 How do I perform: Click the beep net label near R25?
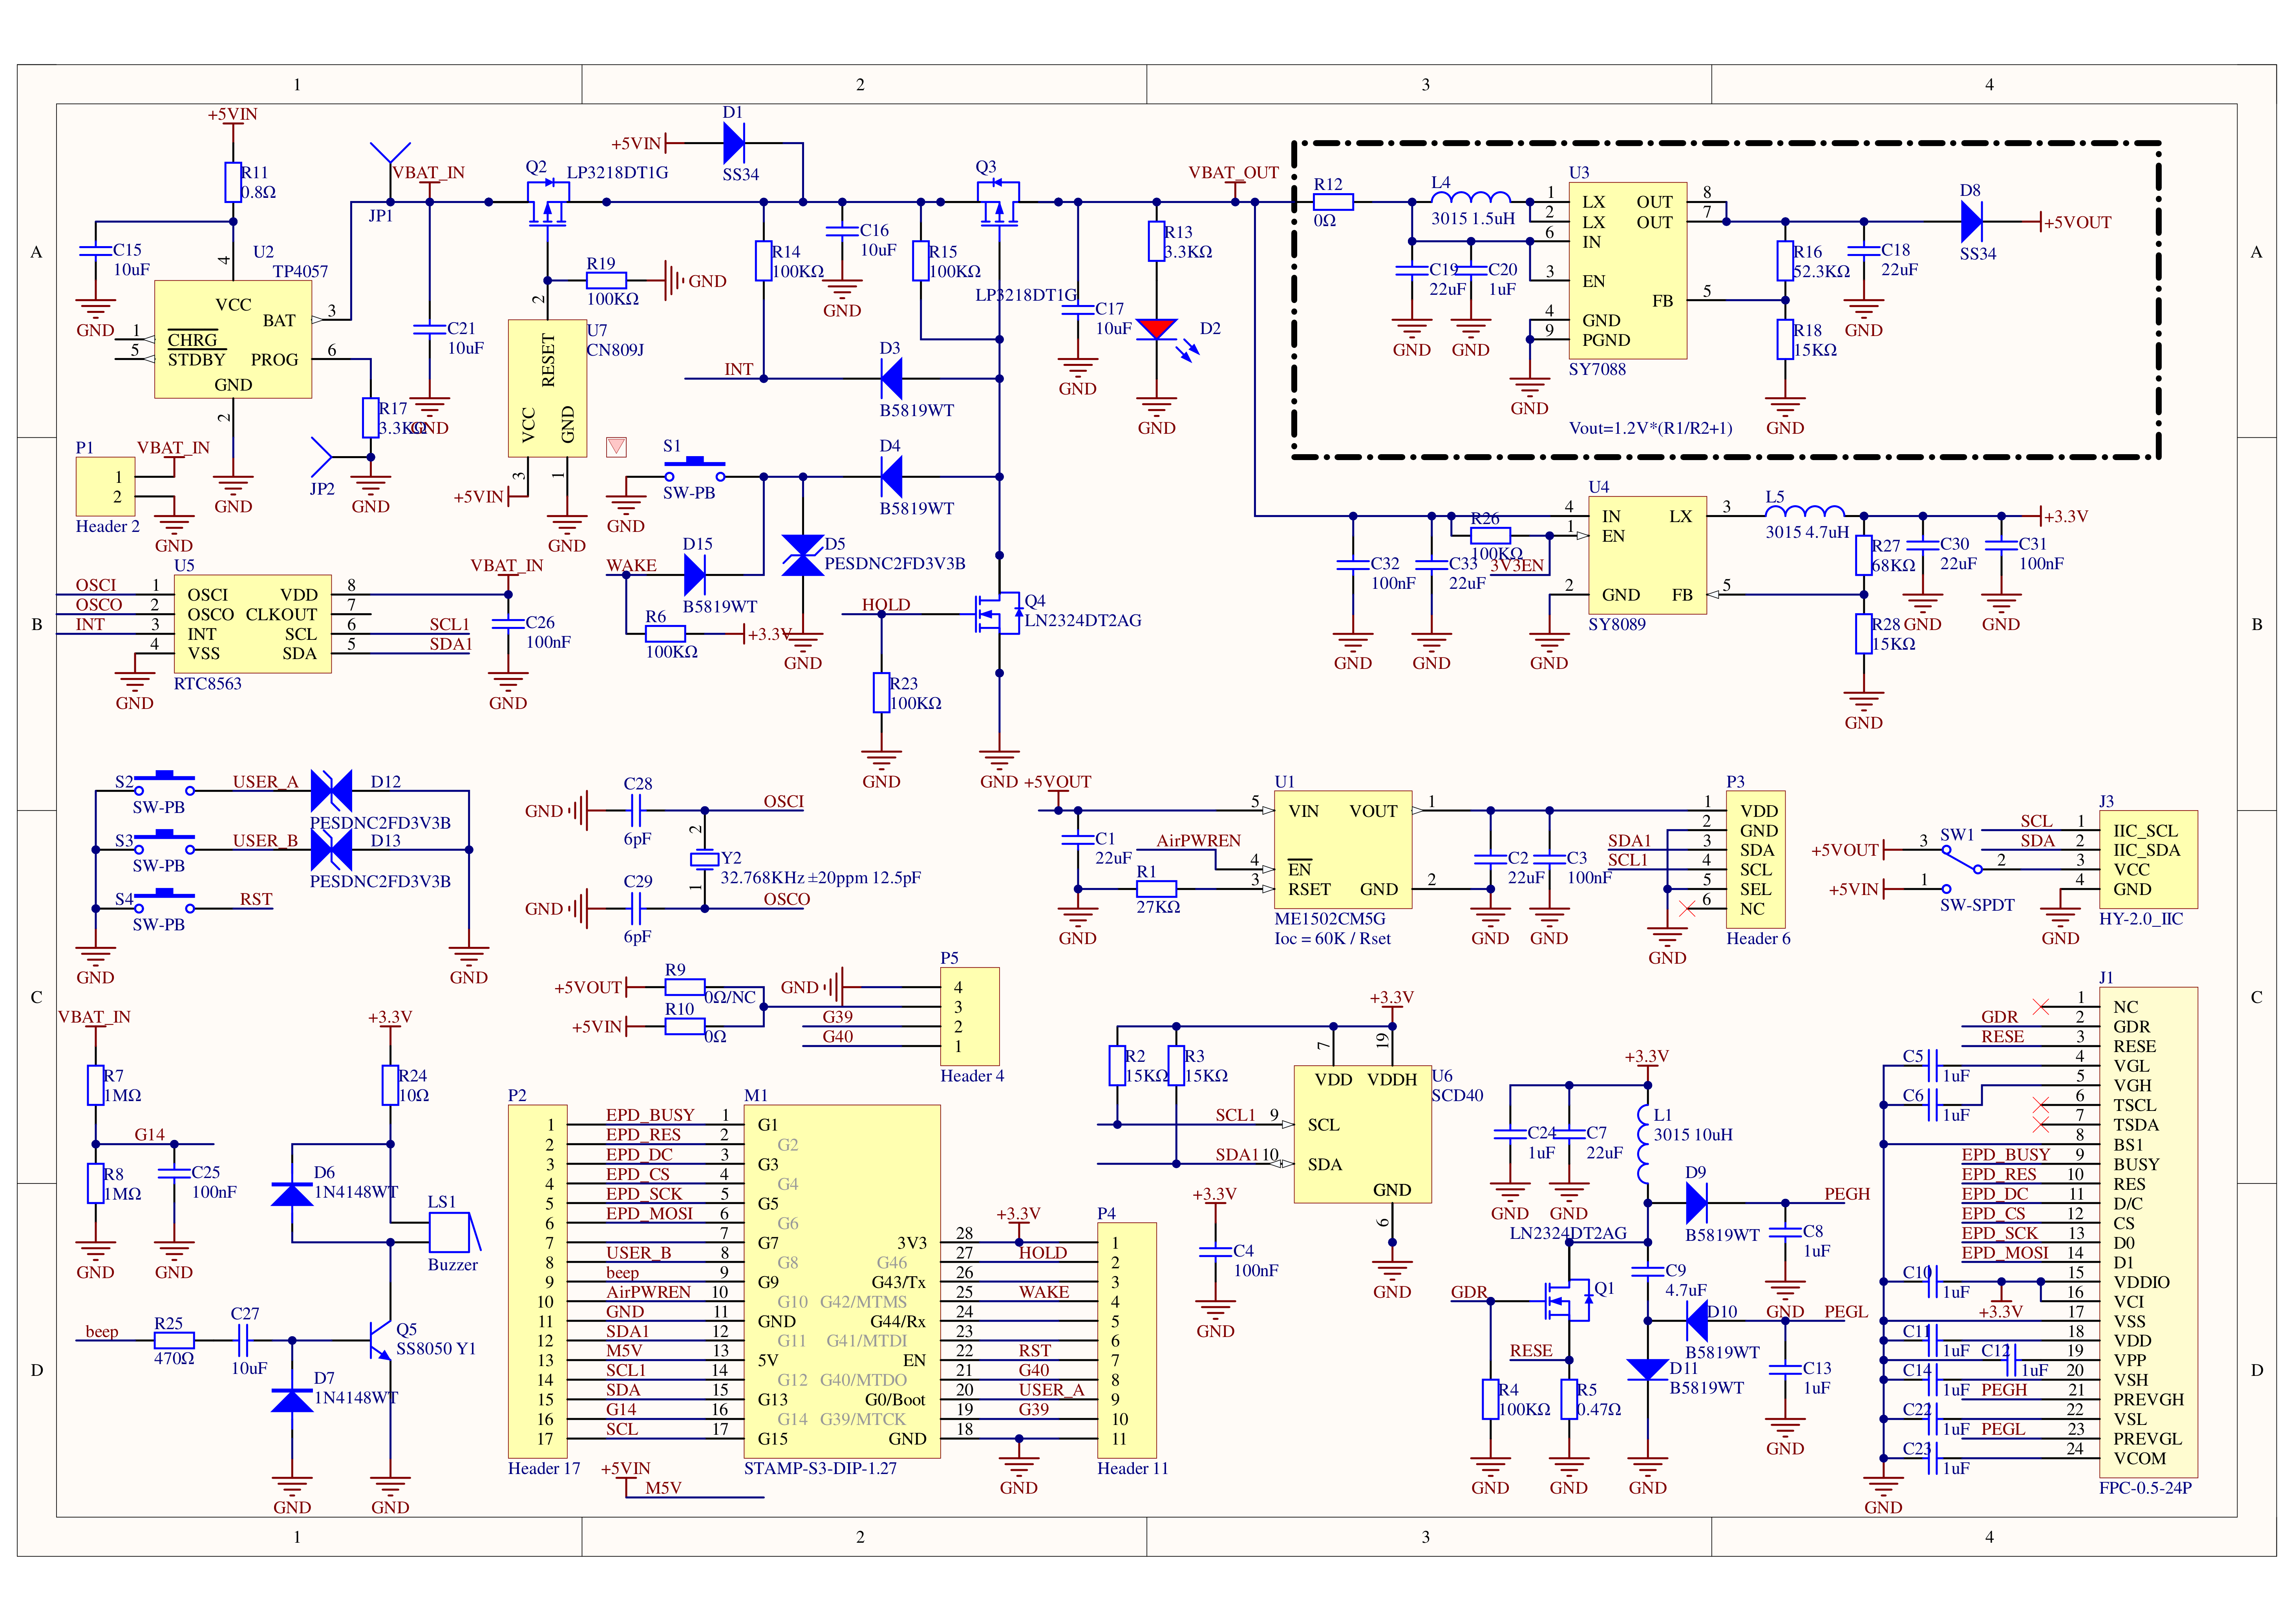click(x=102, y=1331)
